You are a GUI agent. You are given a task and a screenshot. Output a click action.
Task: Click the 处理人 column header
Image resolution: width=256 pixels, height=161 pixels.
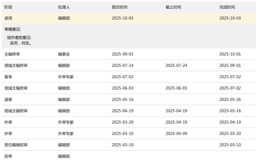click(x=64, y=7)
